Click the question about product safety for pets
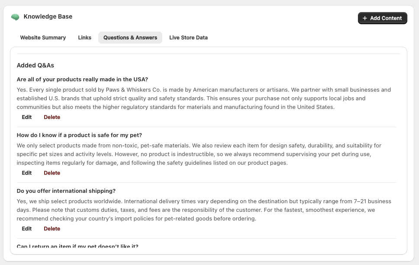This screenshot has width=419, height=265. [79, 135]
